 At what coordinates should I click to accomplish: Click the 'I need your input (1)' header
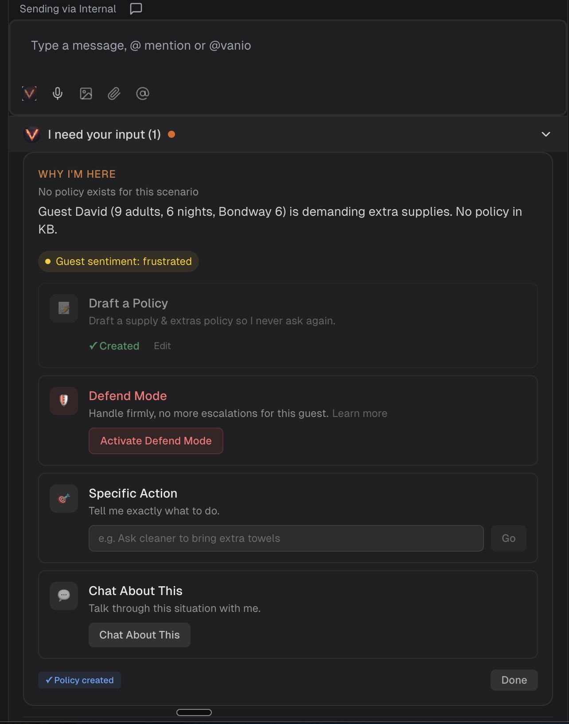point(104,135)
